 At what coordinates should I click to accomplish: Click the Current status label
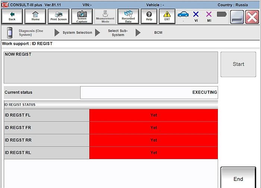click(x=42, y=93)
